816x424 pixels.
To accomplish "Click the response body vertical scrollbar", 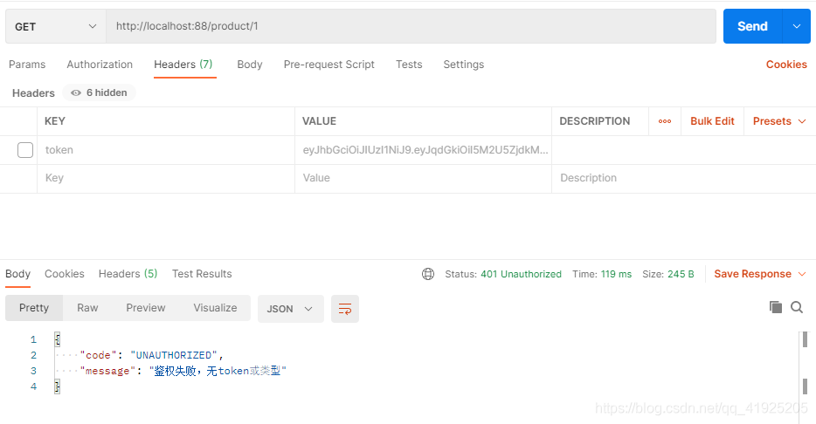I will (x=805, y=364).
